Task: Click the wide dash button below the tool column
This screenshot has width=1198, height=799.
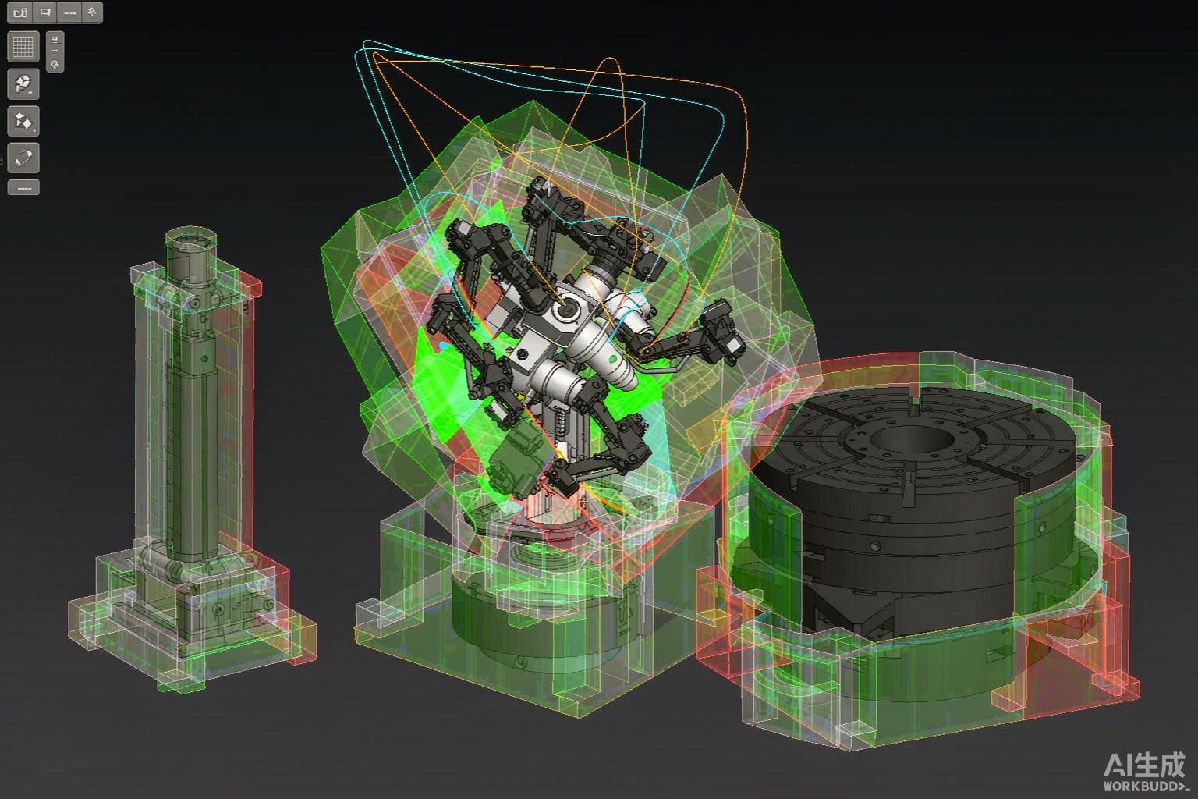Action: tap(23, 187)
